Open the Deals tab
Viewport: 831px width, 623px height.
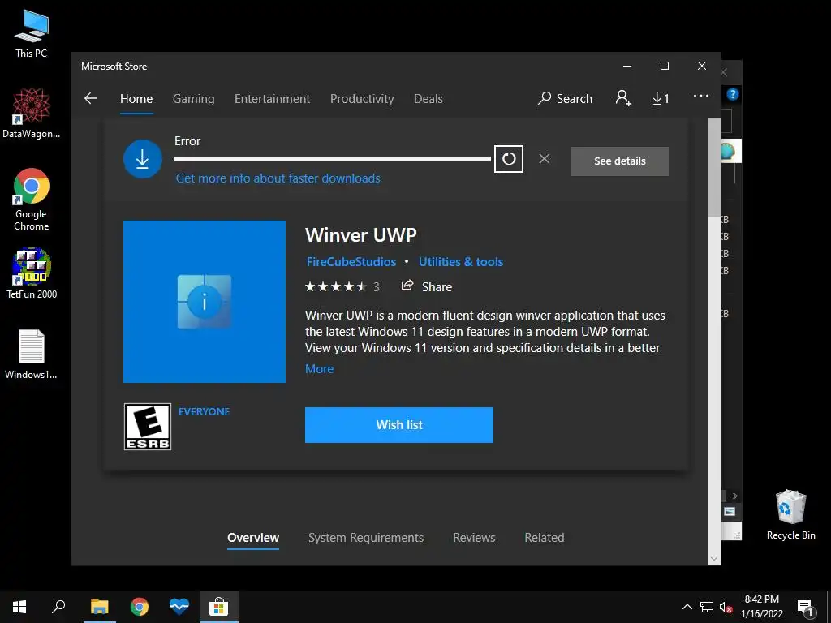point(428,98)
